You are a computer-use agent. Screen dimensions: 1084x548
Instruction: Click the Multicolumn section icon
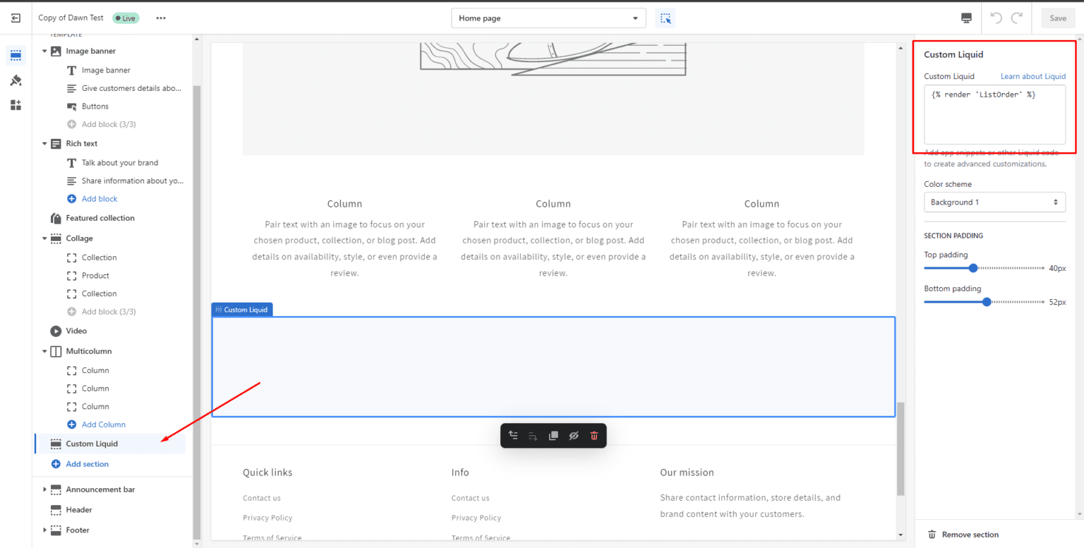(56, 351)
